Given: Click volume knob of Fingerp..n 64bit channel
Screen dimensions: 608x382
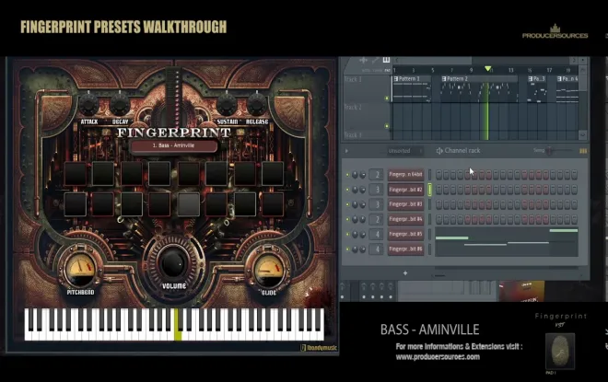Looking at the screenshot, I should click(x=363, y=175).
